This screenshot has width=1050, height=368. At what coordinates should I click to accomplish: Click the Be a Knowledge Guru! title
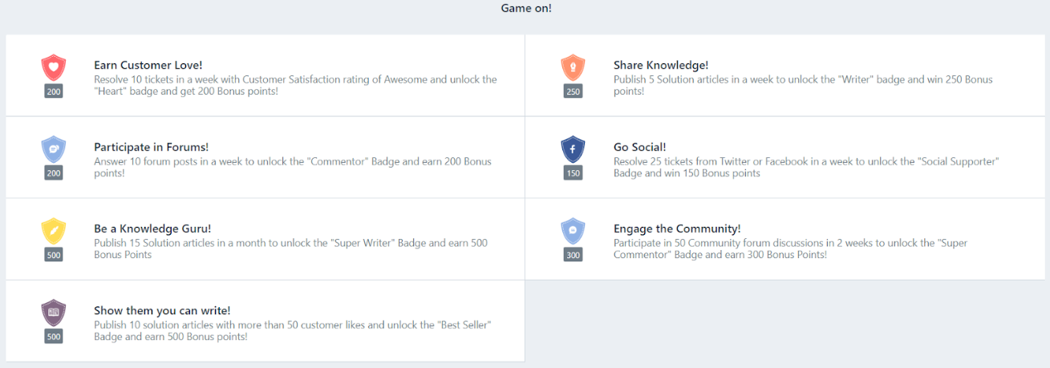pyautogui.click(x=152, y=228)
